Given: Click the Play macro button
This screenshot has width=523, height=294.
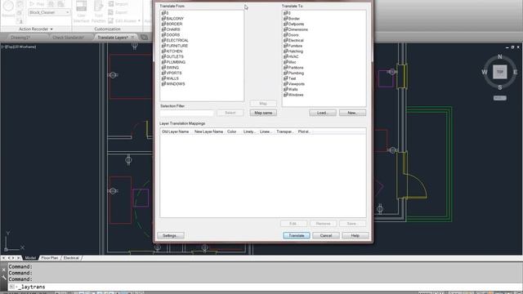Looking at the screenshot, I should [37, 3].
